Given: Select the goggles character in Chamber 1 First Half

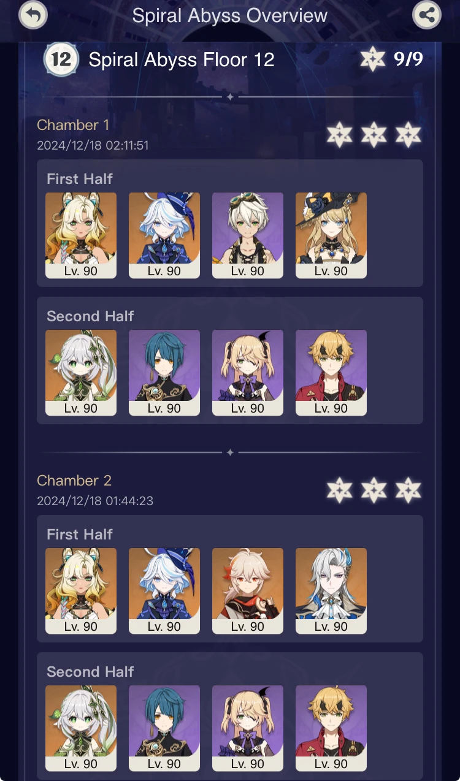Looking at the screenshot, I should click(x=248, y=235).
